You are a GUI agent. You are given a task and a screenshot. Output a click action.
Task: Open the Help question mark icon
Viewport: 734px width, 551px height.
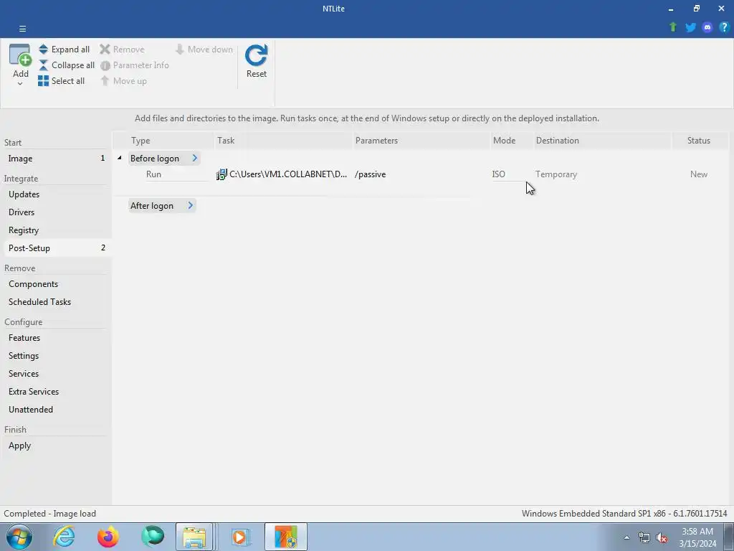[x=724, y=27]
